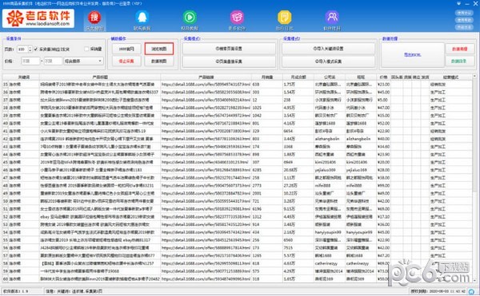Image resolution: width=480 pixels, height=296 pixels.
Task: Toggle the checked checkbox beside page count
Action: [x=36, y=49]
